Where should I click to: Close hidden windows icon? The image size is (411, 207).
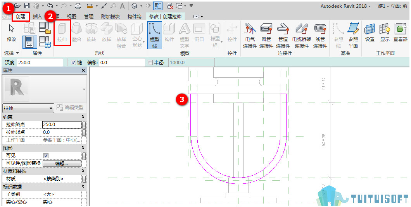169,5
